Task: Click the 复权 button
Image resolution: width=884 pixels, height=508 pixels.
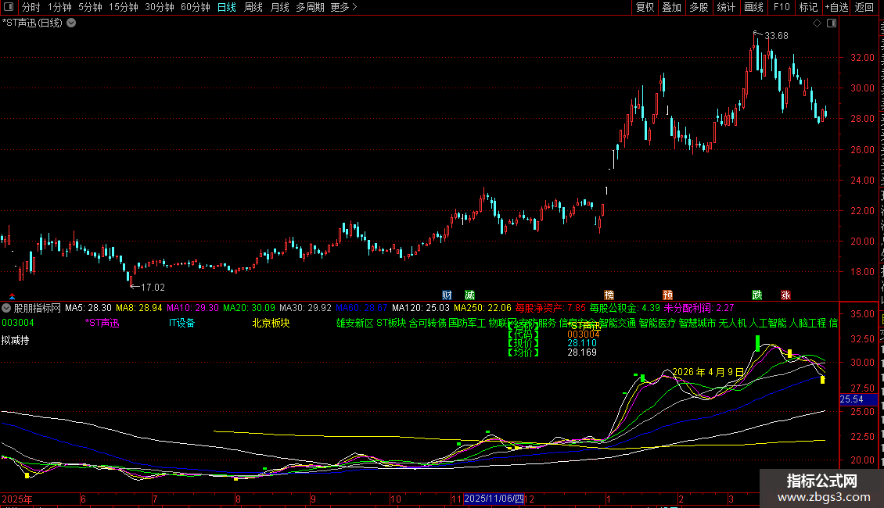Action: coord(645,7)
